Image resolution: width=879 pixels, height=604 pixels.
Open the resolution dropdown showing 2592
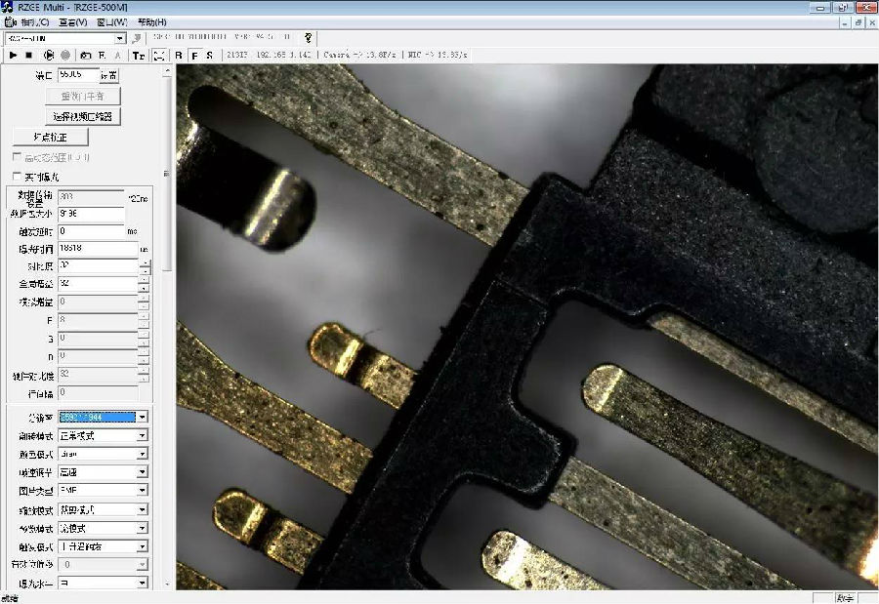point(143,417)
